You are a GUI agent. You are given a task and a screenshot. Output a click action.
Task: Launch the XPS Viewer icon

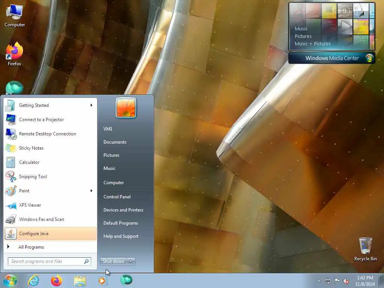[x=11, y=205]
